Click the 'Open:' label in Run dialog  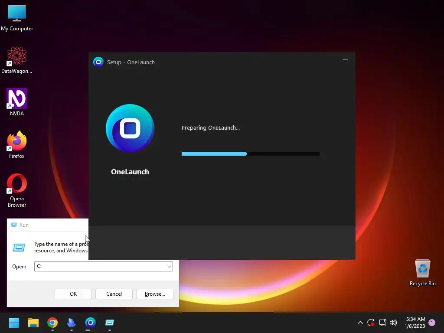click(x=19, y=267)
